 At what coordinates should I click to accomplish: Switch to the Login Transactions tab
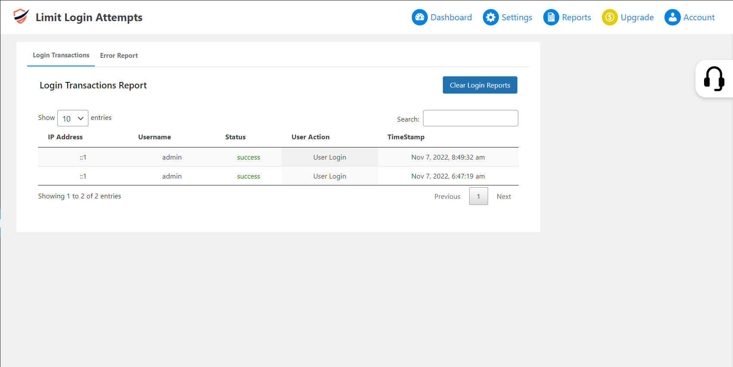coord(61,55)
